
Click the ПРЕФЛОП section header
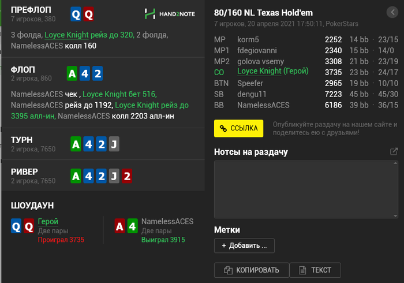[31, 10]
